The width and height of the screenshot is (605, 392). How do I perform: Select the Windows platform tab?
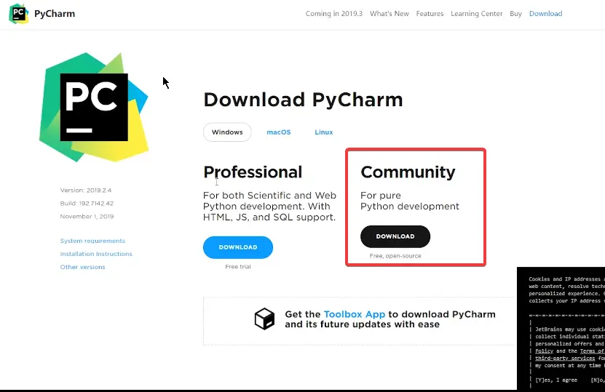pyautogui.click(x=227, y=132)
